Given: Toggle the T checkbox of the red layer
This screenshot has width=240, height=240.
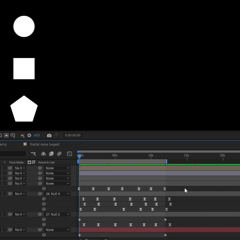Looking at the screenshot, I should point(5,230).
